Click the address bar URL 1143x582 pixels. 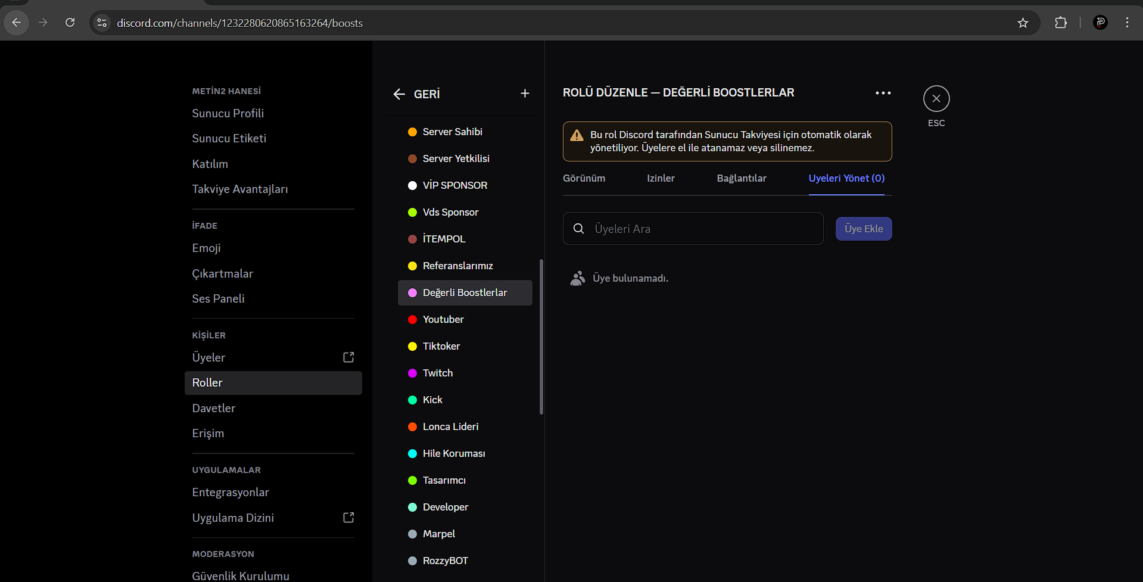click(239, 23)
